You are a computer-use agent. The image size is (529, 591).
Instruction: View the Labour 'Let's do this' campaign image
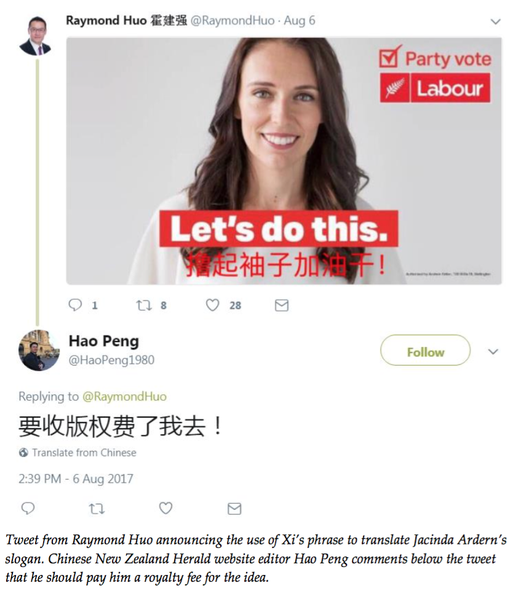click(x=284, y=161)
